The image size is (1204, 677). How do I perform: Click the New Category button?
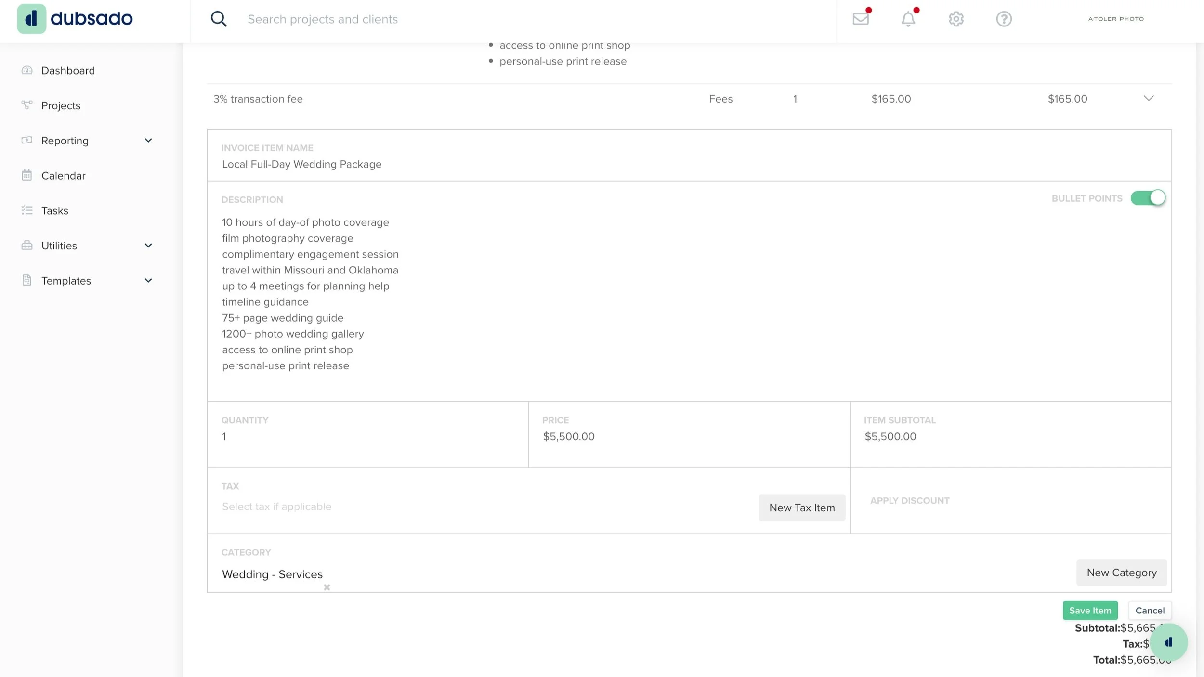point(1121,573)
